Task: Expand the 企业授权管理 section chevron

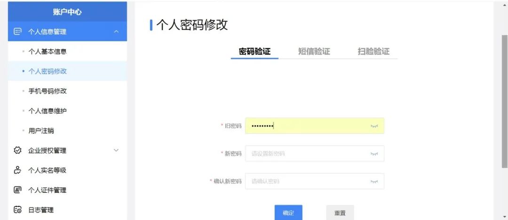Action: pos(116,150)
